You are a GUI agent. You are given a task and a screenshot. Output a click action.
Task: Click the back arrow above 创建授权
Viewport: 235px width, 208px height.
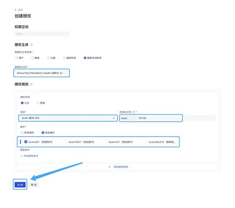click(16, 10)
